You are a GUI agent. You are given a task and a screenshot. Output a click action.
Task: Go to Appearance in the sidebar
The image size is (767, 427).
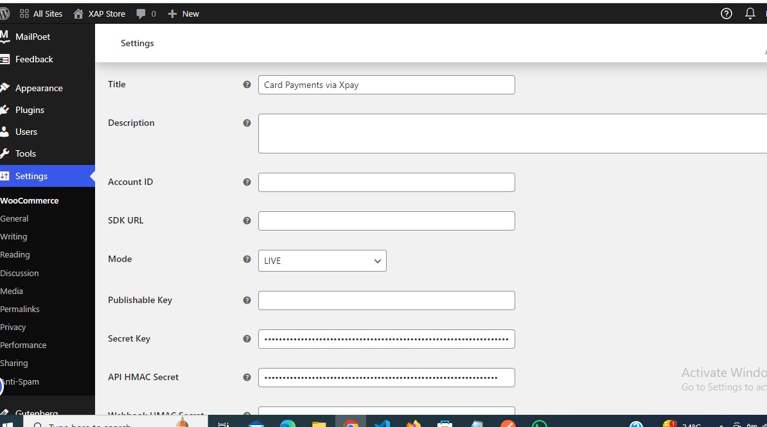[x=39, y=88]
